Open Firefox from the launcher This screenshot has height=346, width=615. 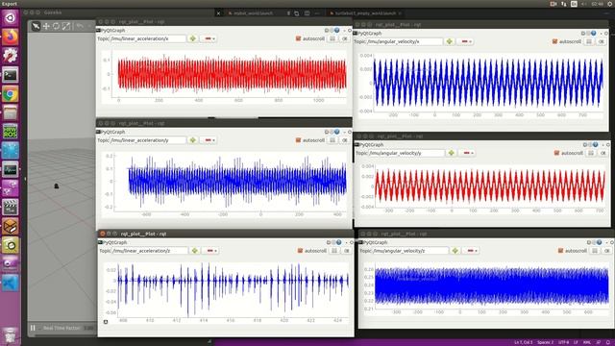[11, 37]
